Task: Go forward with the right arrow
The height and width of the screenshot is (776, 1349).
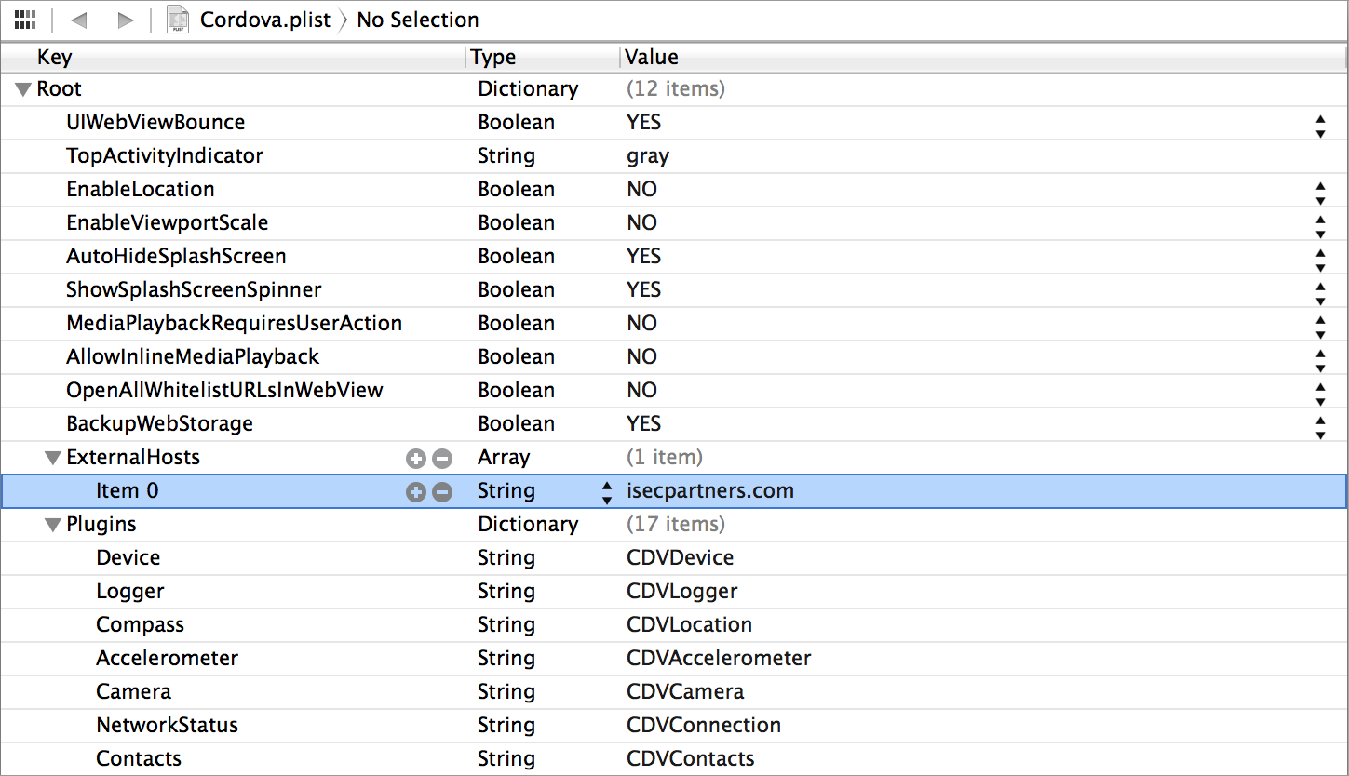Action: (126, 20)
